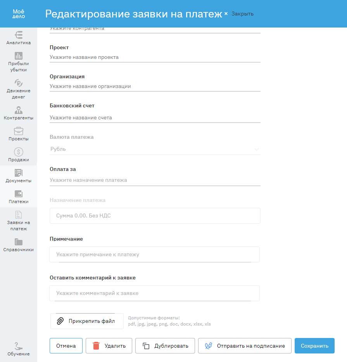Go to Движение денег ruble icon

point(19,83)
